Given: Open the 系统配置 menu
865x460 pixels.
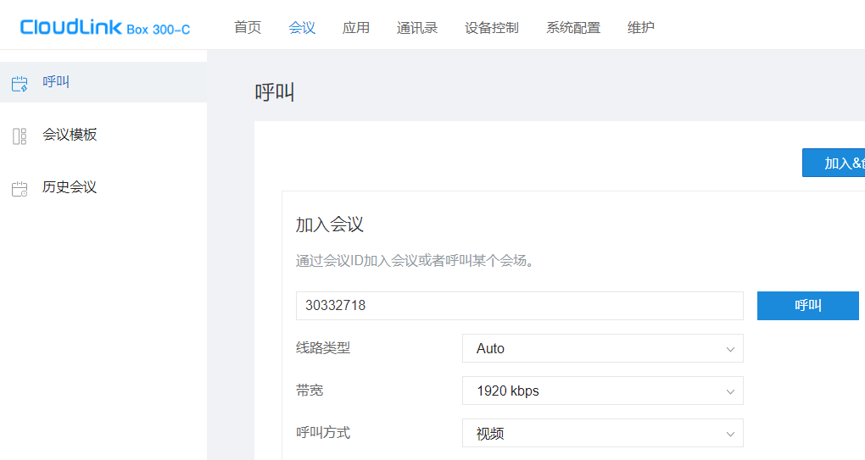Looking at the screenshot, I should (x=573, y=28).
